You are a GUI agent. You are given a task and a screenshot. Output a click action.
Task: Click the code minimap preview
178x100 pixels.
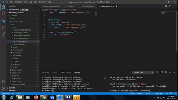click(x=164, y=13)
